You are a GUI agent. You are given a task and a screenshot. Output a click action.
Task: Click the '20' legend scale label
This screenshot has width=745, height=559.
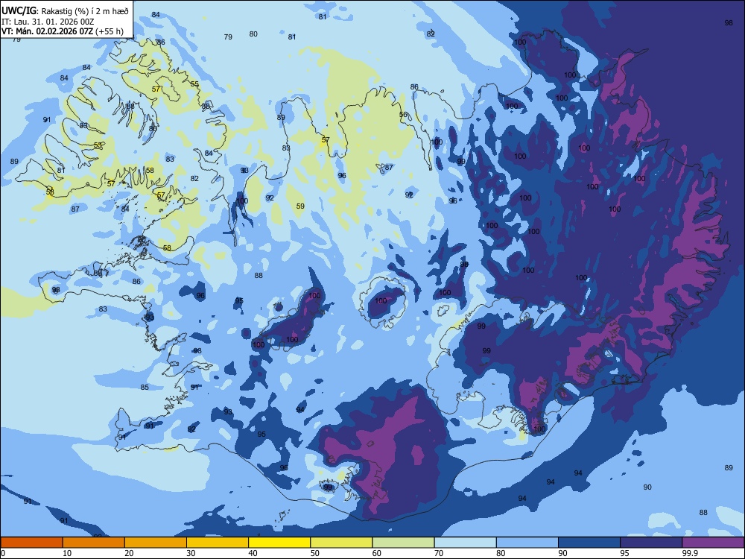pos(129,553)
